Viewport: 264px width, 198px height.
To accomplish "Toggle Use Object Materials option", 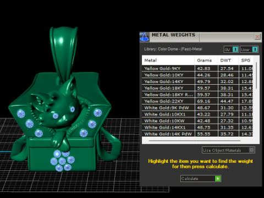I will tap(228, 150).
